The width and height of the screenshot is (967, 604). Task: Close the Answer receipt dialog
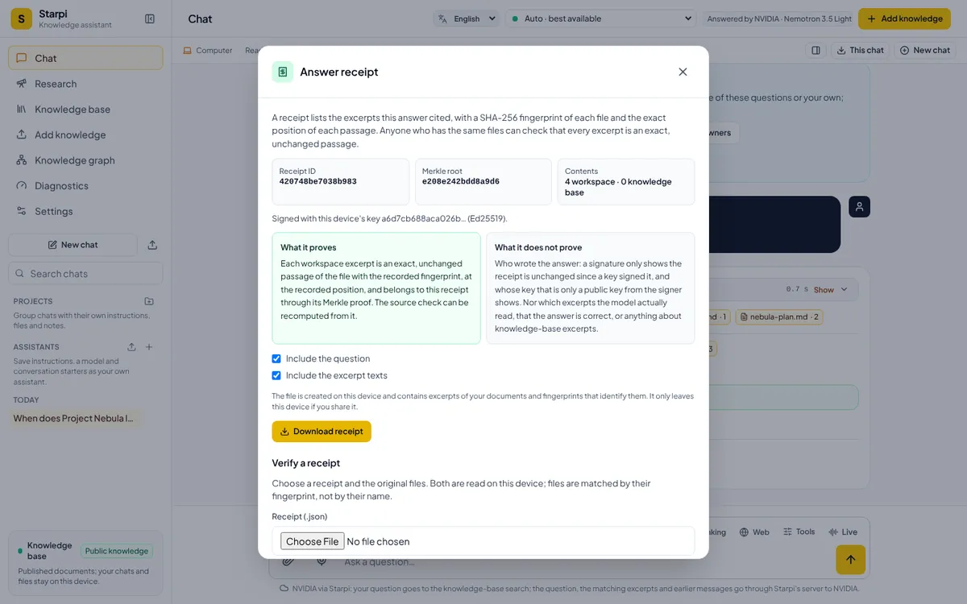[683, 72]
